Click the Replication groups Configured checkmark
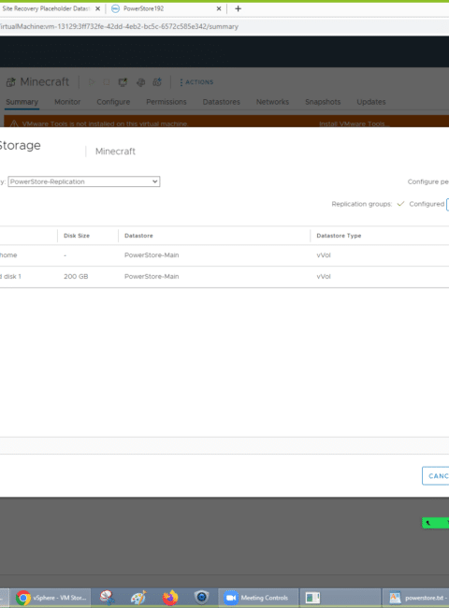The height and width of the screenshot is (608, 449). point(400,204)
